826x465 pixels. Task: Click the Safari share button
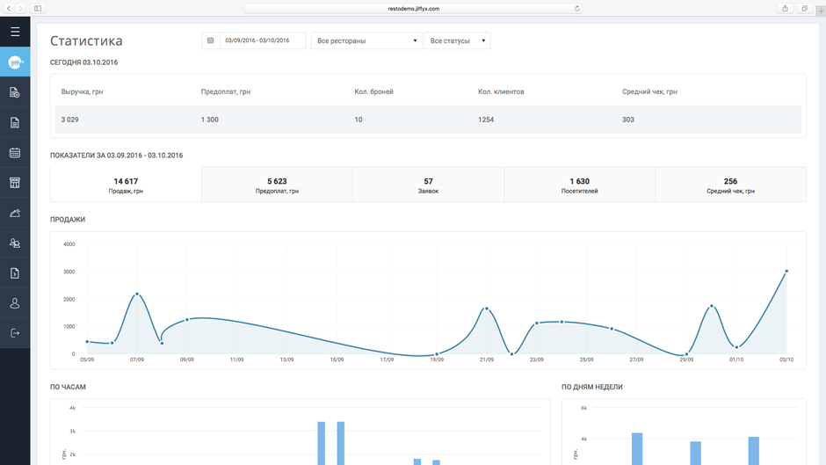click(x=785, y=9)
